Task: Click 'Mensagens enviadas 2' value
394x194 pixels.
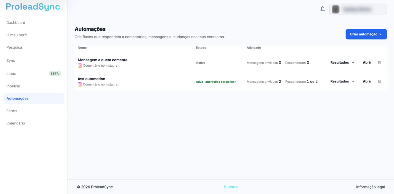Action: coord(264,81)
